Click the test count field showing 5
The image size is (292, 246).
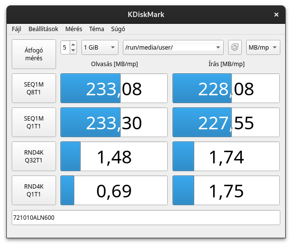click(x=65, y=47)
